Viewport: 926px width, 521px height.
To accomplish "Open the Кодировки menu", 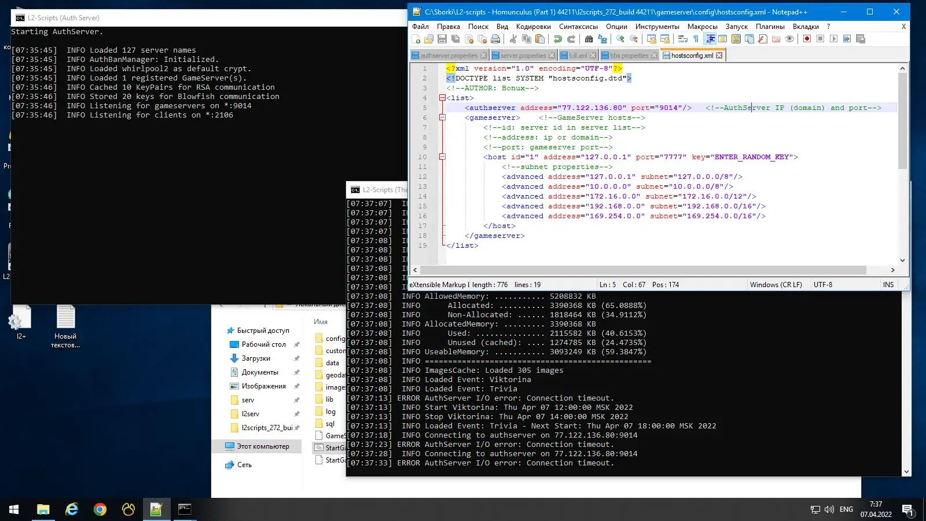I will pyautogui.click(x=533, y=27).
